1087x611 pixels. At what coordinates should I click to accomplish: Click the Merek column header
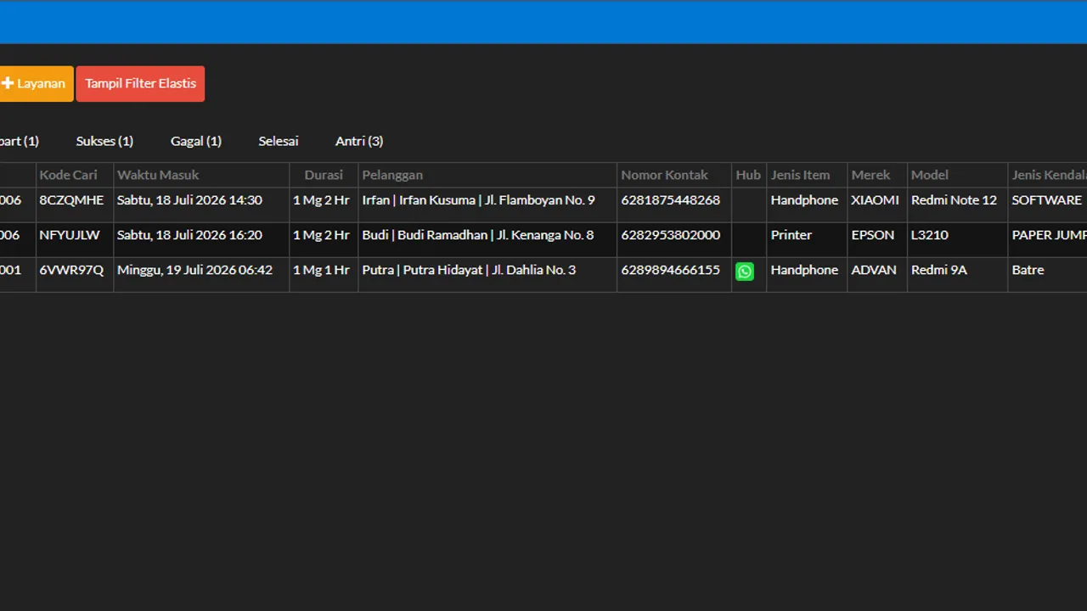point(877,175)
